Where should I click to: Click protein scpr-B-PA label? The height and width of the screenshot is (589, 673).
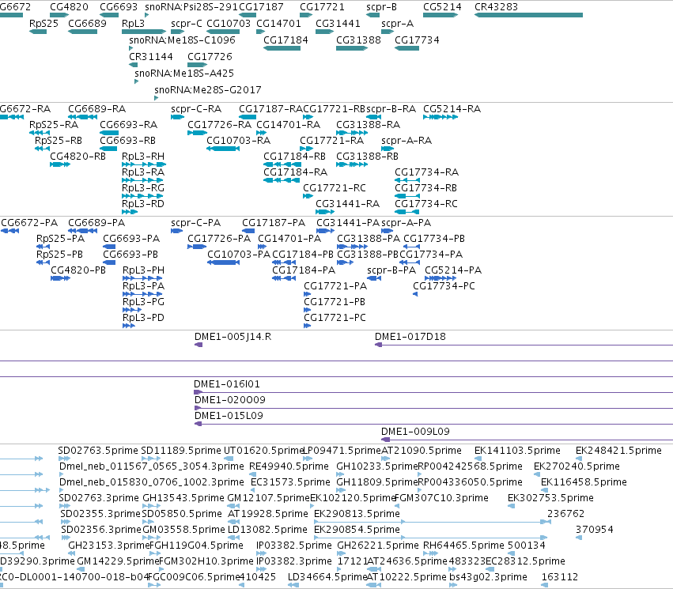(x=391, y=270)
